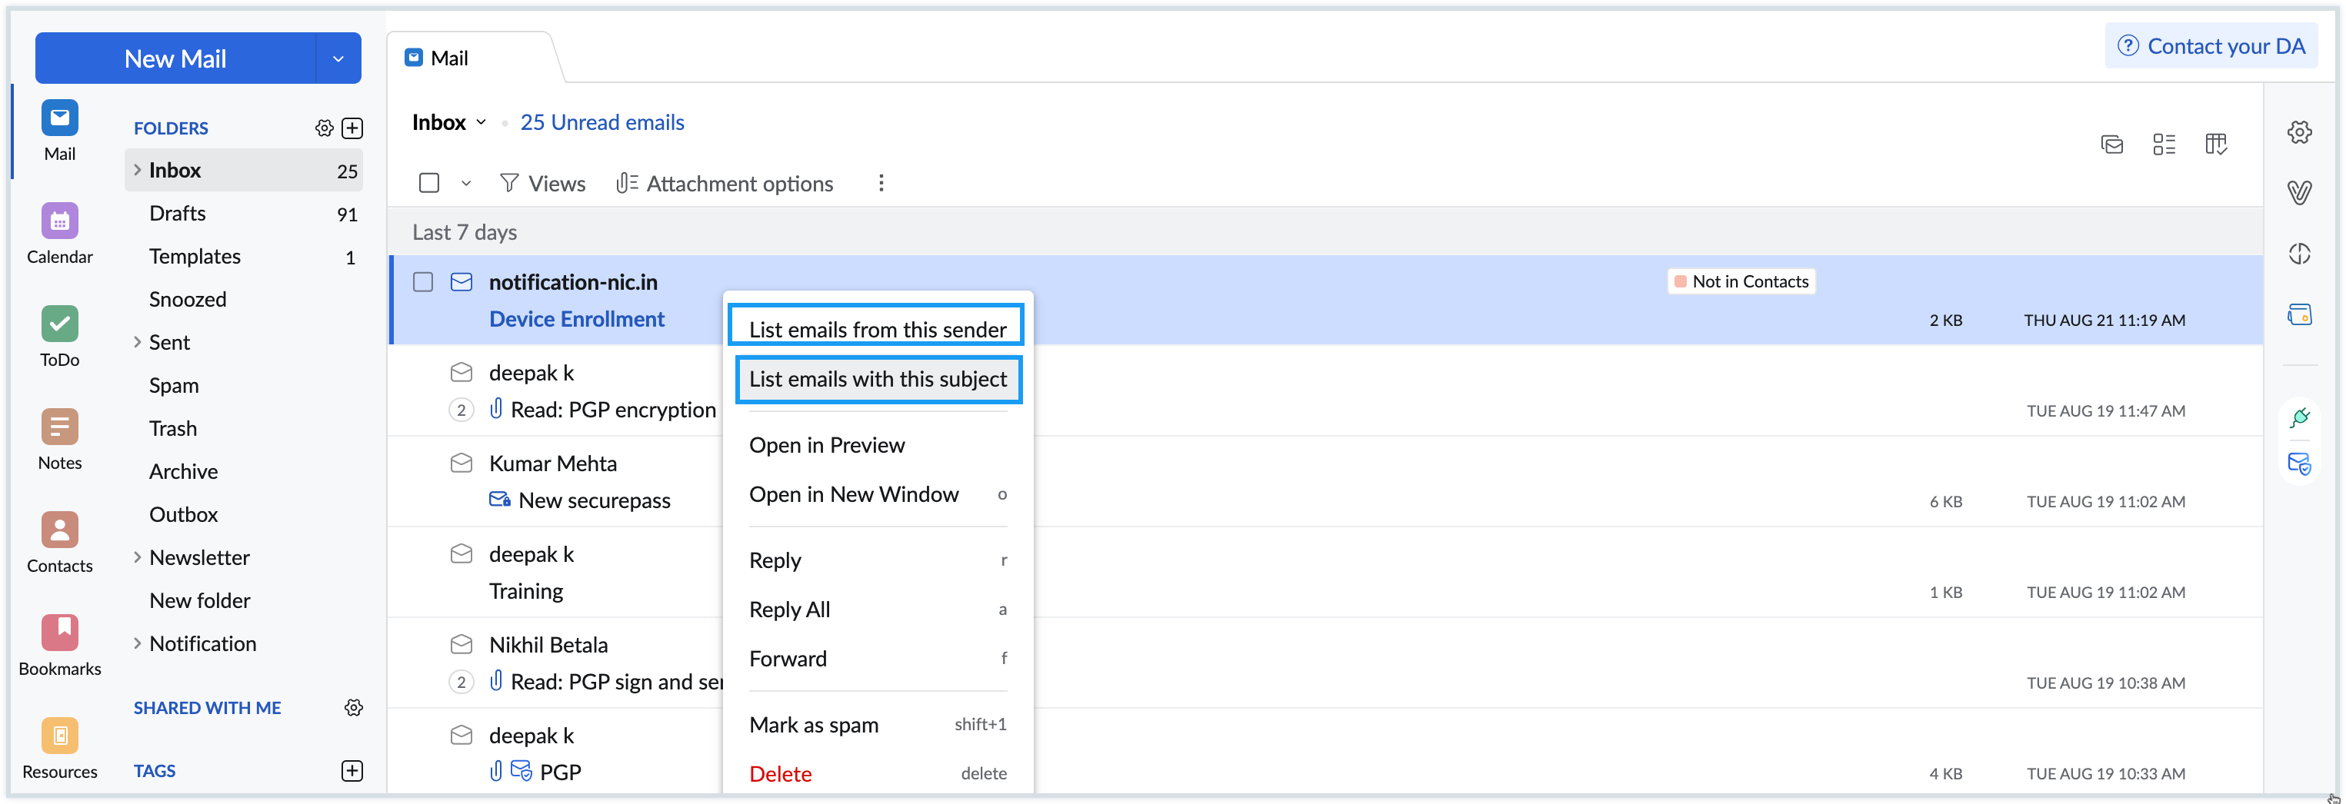This screenshot has width=2346, height=804.
Task: Expand the Newsletter folder
Action: (x=137, y=557)
